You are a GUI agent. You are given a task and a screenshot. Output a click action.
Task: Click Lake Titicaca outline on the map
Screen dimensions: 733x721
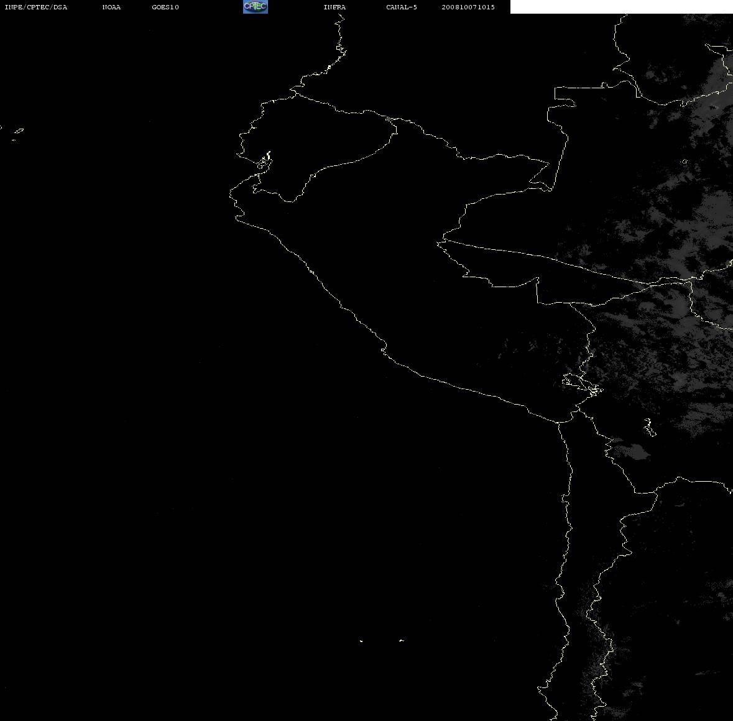583,385
